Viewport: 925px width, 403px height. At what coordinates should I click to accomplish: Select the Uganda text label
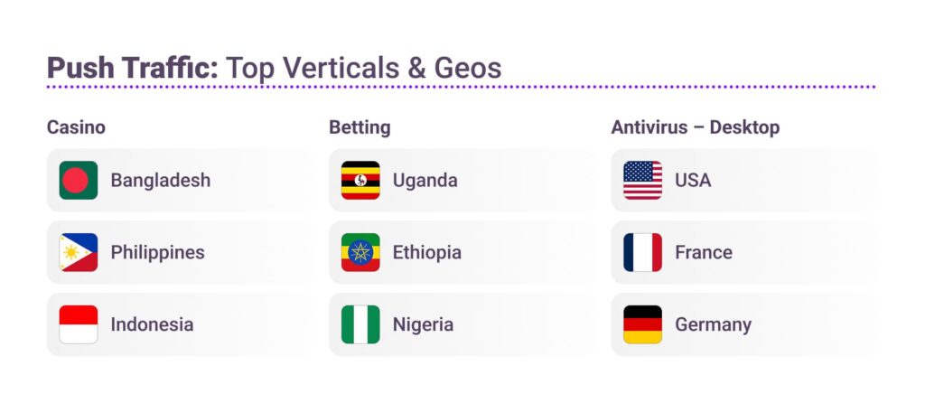click(x=425, y=181)
